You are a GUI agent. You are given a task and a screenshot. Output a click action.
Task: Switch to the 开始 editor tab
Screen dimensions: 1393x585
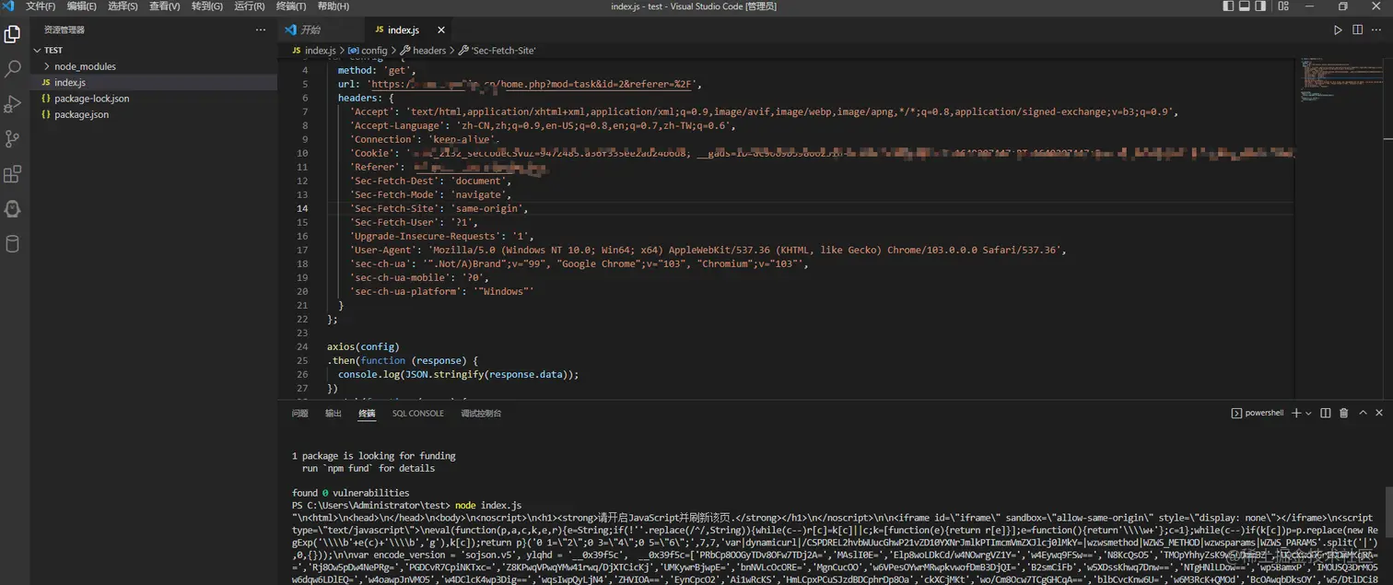[x=310, y=30]
